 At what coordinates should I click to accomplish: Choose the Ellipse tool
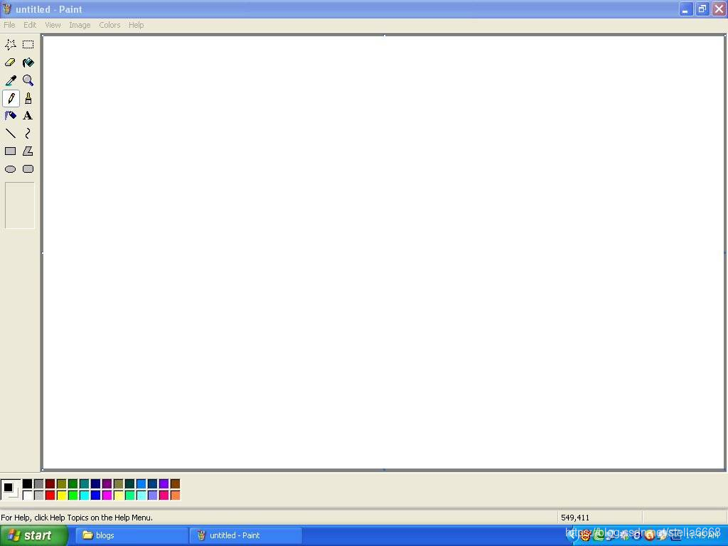10,169
